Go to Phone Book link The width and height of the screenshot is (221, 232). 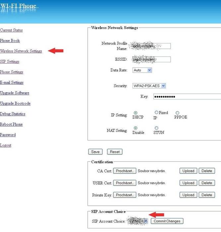tap(10, 41)
